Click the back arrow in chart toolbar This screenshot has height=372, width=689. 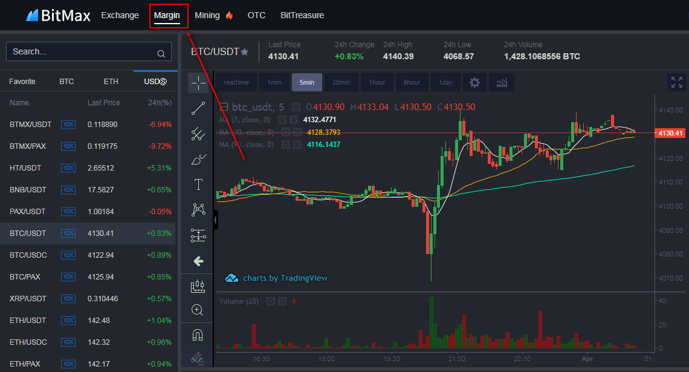pyautogui.click(x=198, y=262)
